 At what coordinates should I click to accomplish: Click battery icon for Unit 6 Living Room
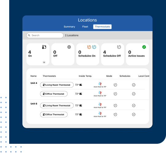point(81,105)
